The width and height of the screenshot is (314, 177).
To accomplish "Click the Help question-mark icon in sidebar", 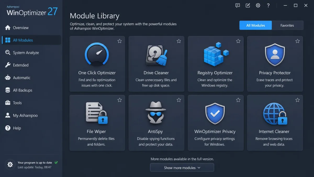I will (8, 128).
